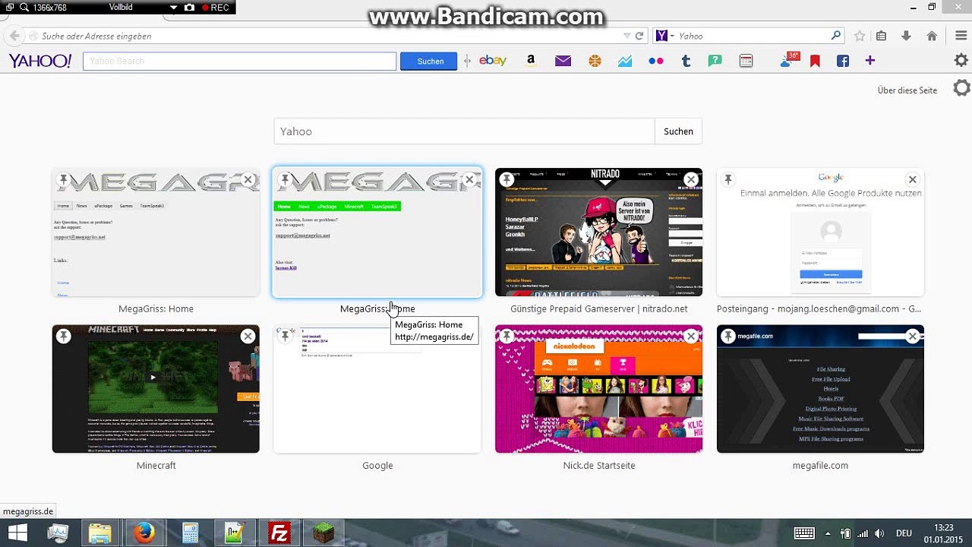
Task: Pin the Minecraft tile
Action: tap(64, 337)
